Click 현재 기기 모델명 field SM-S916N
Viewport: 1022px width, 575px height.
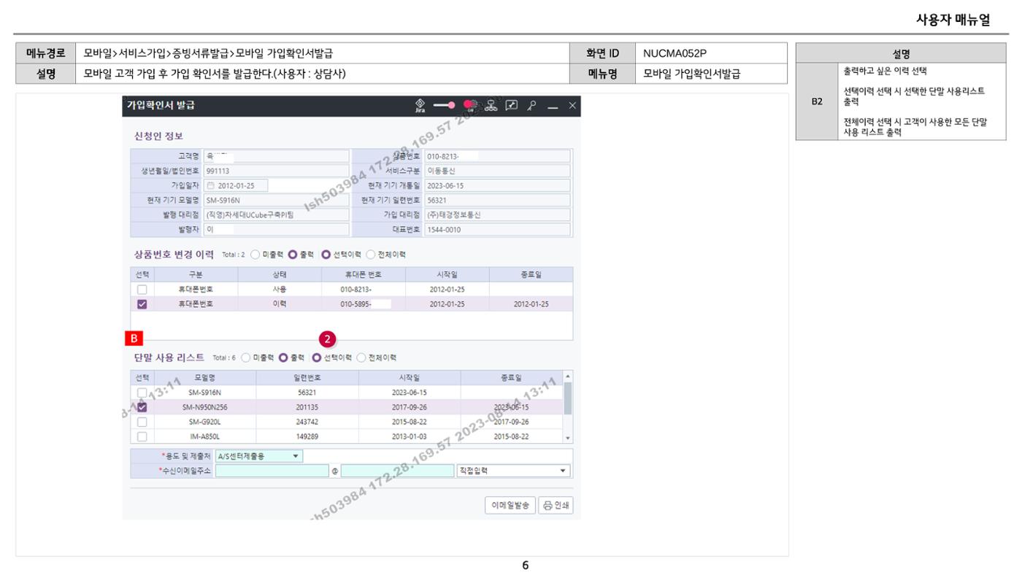pyautogui.click(x=277, y=200)
